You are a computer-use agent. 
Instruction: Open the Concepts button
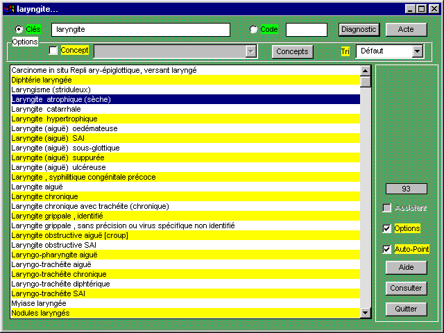(x=292, y=51)
